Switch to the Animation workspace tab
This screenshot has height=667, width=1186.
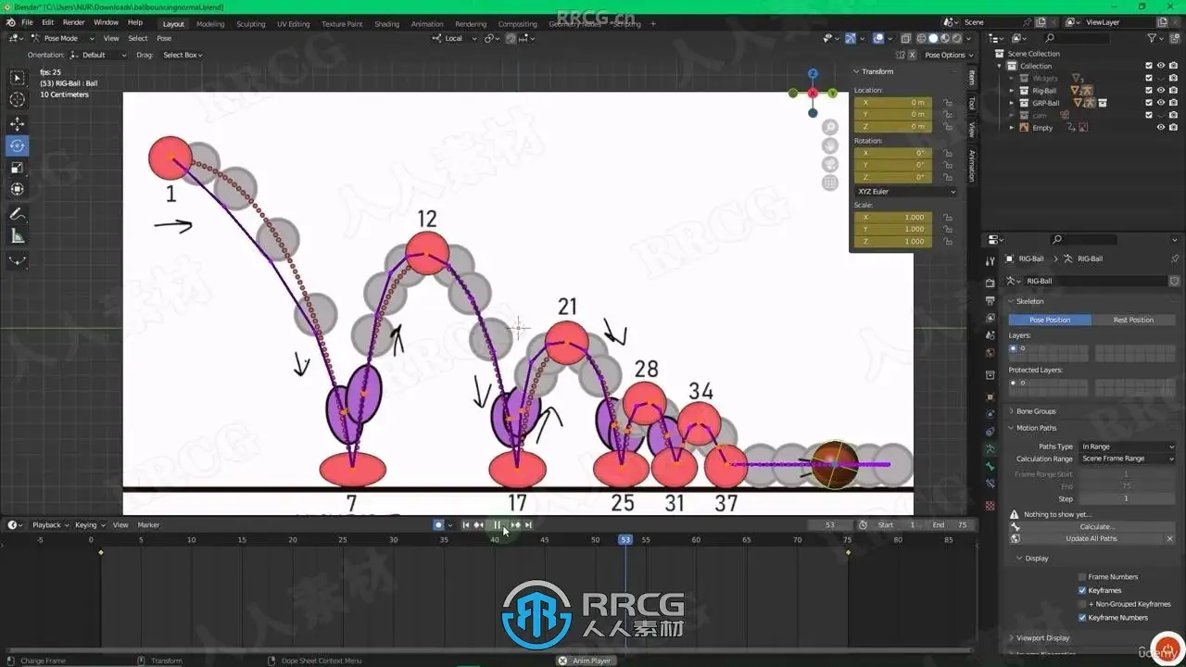(x=427, y=24)
